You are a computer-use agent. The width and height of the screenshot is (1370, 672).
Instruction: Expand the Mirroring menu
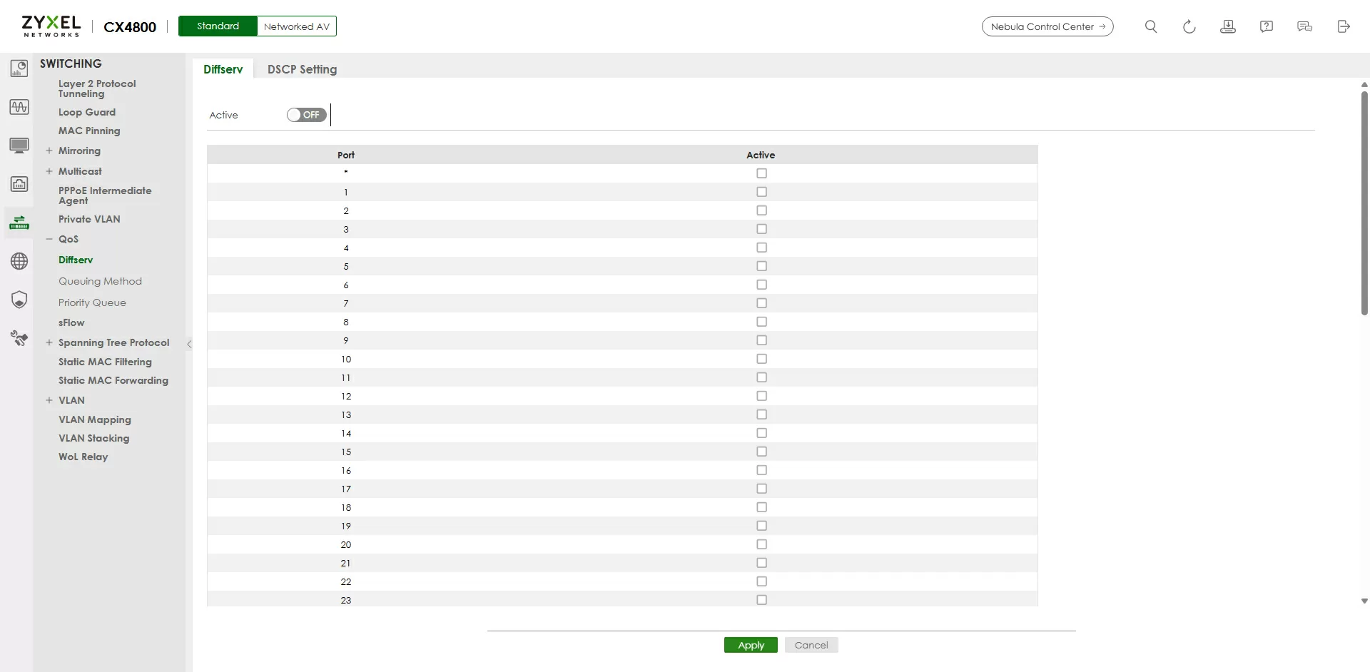tap(49, 151)
